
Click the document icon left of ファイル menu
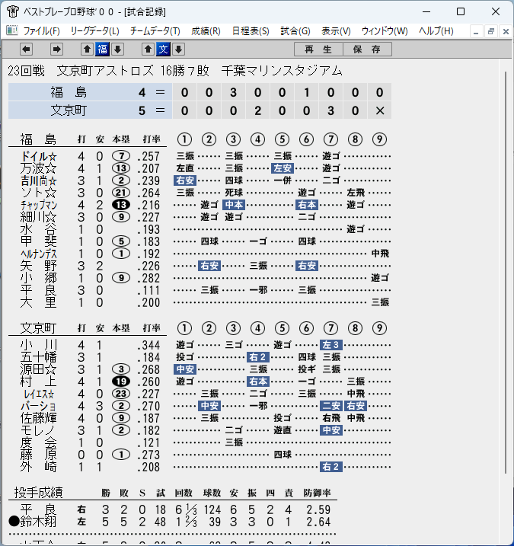pos(12,31)
